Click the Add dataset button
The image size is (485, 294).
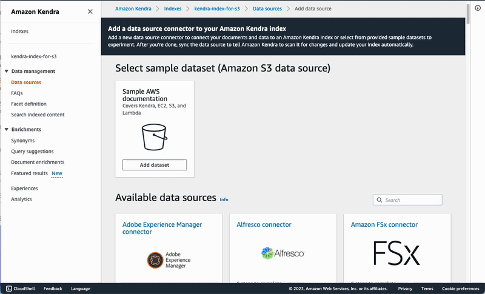click(x=155, y=165)
